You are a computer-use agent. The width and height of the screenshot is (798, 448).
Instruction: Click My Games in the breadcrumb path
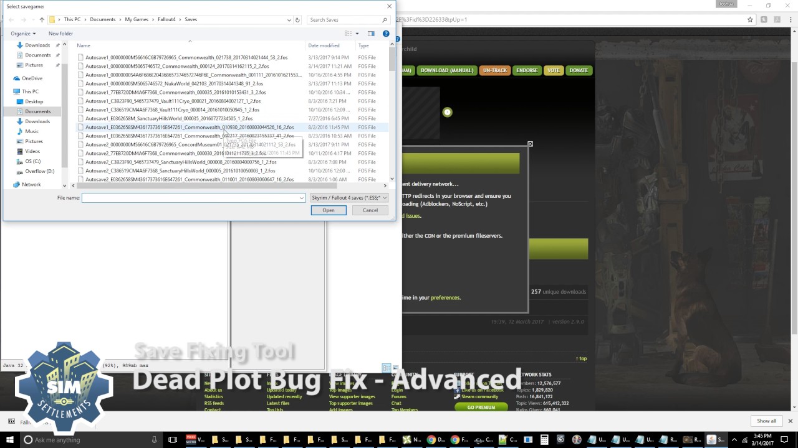[137, 20]
